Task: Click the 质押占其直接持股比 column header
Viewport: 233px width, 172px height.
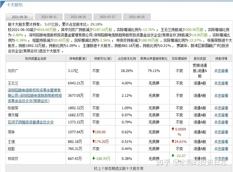Action: pyautogui.click(x=154, y=58)
